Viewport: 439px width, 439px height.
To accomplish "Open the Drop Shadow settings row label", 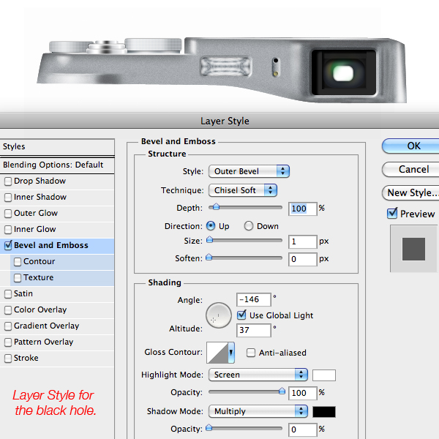I will (x=40, y=181).
